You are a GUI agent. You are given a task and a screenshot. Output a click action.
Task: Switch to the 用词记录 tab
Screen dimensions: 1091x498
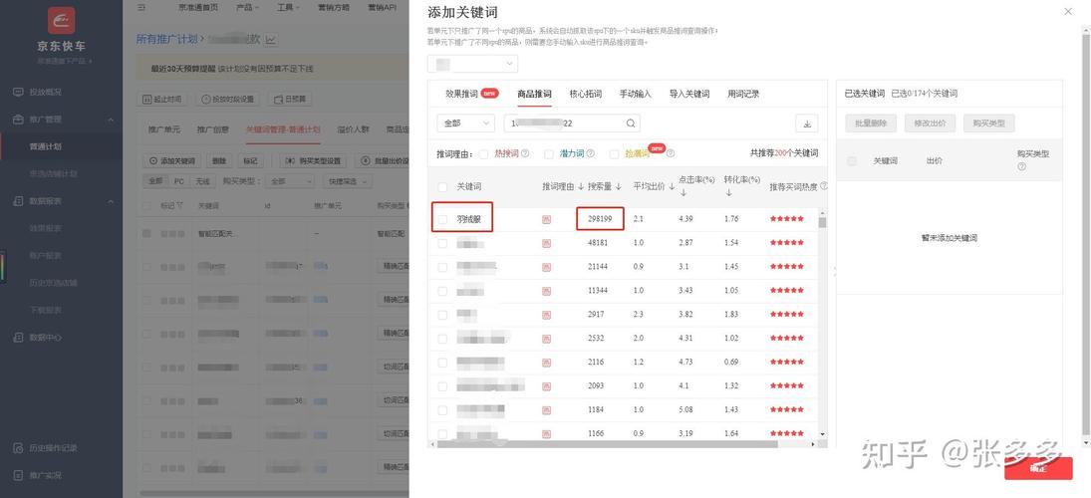743,94
